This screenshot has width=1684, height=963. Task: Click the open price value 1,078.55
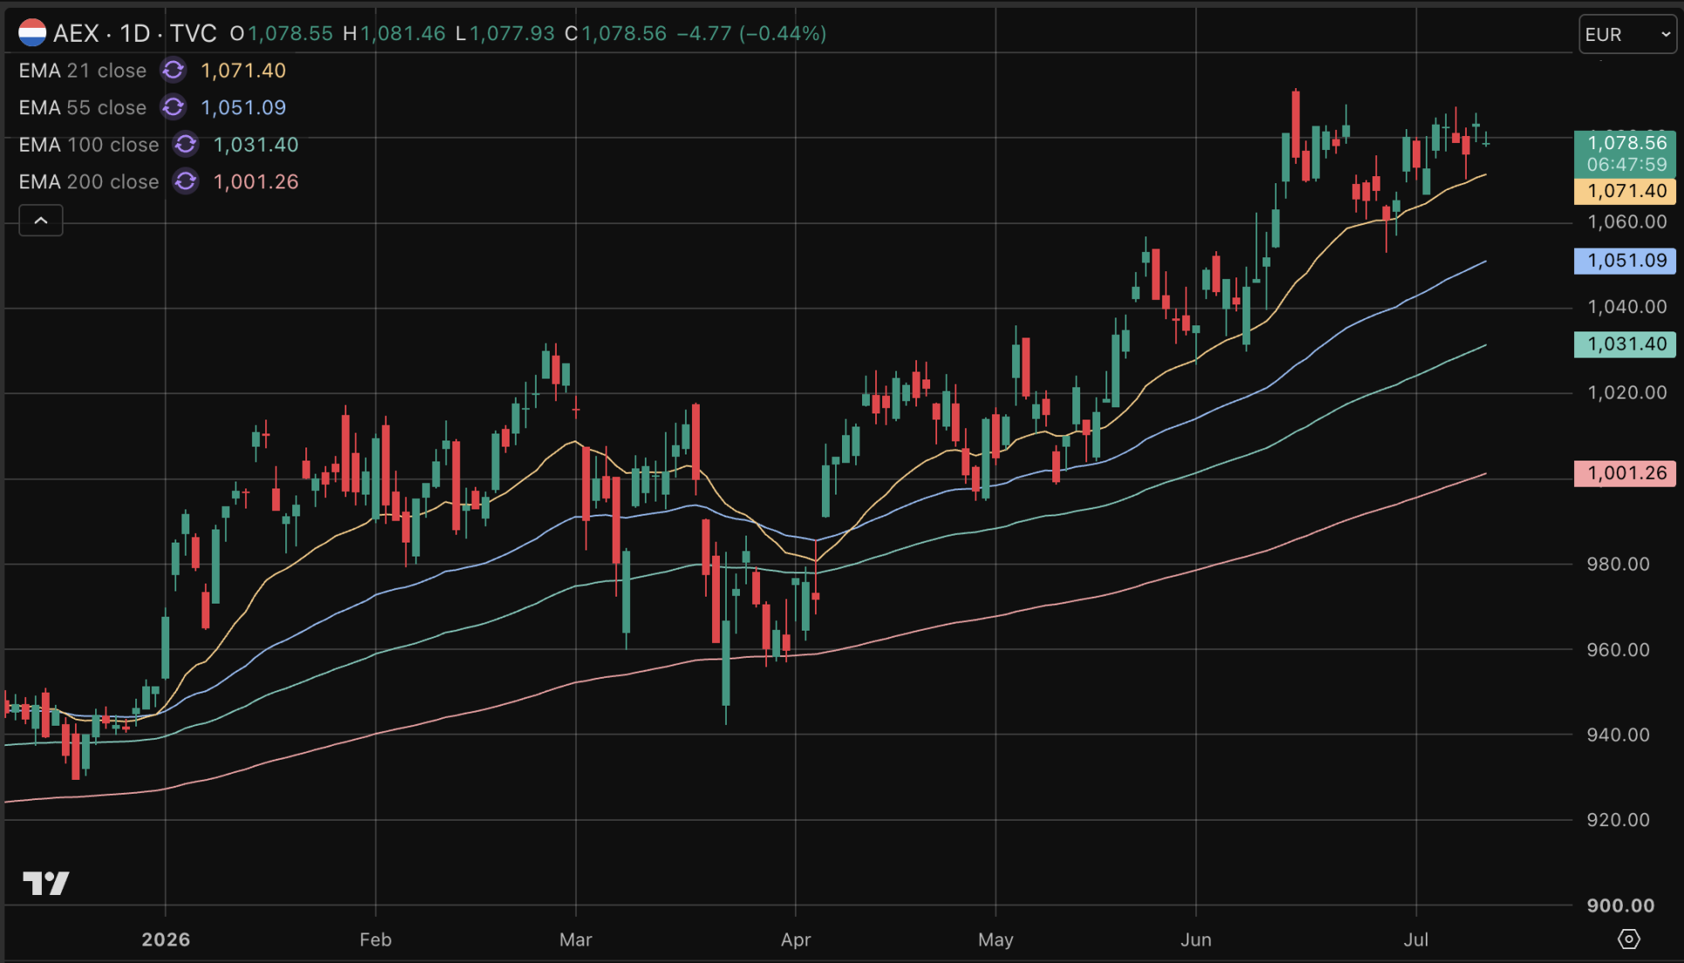point(291,33)
